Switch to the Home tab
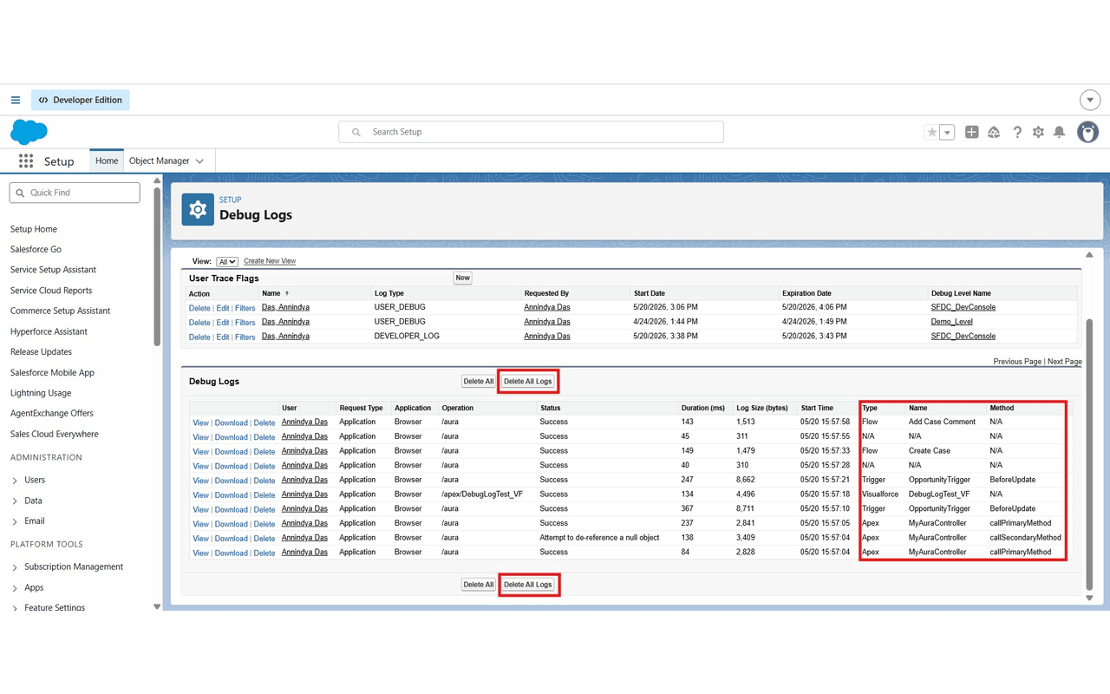This screenshot has height=694, width=1110. pos(107,160)
